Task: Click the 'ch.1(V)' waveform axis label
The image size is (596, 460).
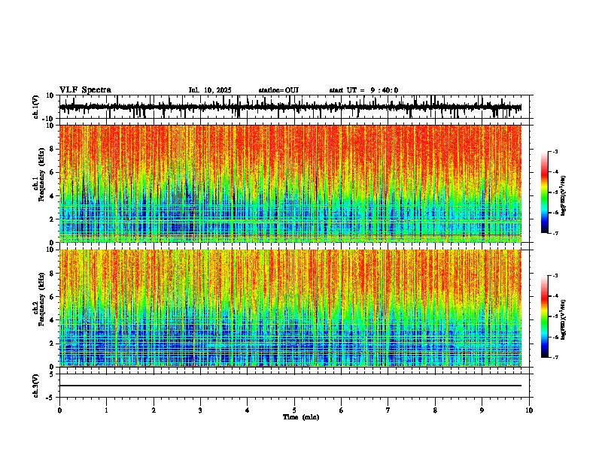Action: tap(36, 107)
